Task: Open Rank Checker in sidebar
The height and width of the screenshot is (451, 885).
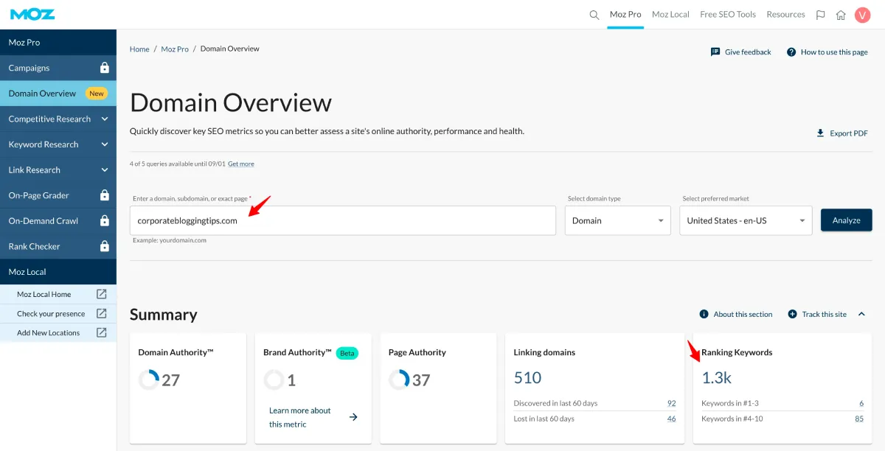Action: point(58,246)
